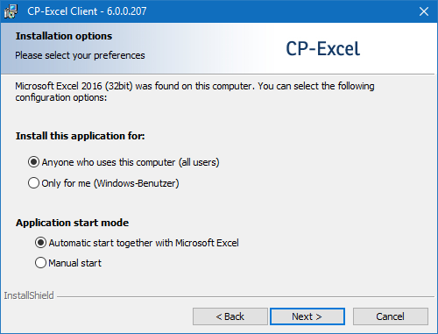Click the 'Installation options' heading
The image size is (438, 334).
click(x=64, y=36)
